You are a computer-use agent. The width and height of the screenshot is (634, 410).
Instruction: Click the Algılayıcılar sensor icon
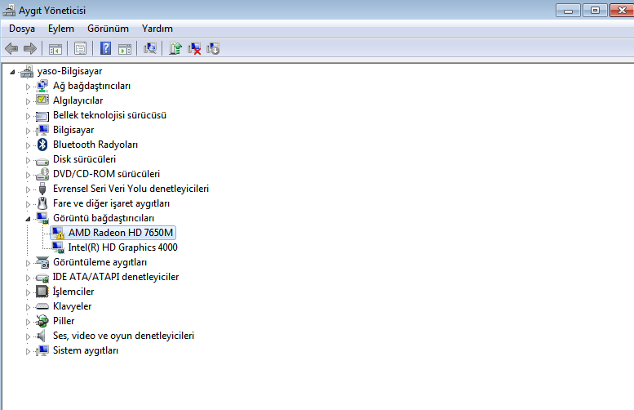42,100
